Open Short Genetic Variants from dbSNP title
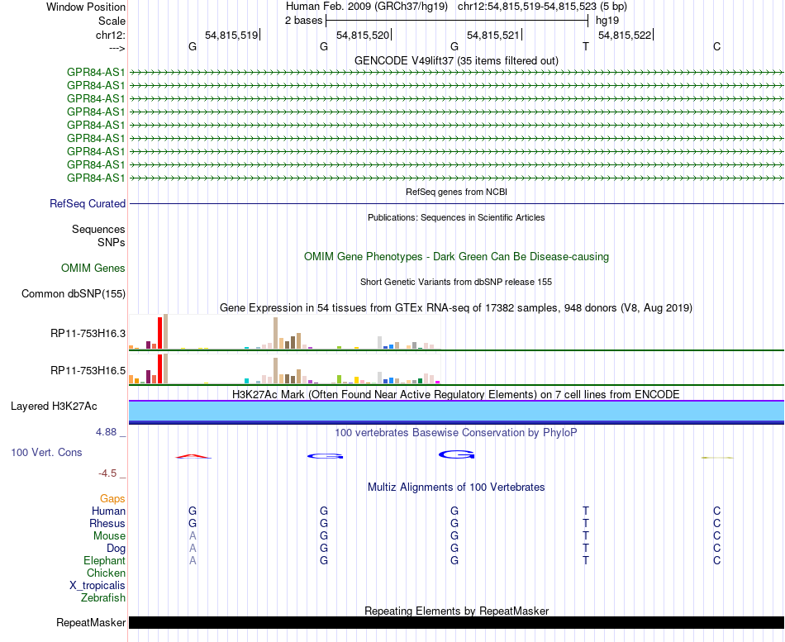The height and width of the screenshot is (642, 785). point(456,282)
